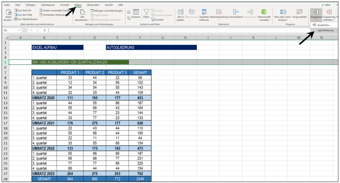This screenshot has width=340, height=183.
Task: Click the Was-wäre-wenn-Analyse icon
Action: [x=283, y=12]
